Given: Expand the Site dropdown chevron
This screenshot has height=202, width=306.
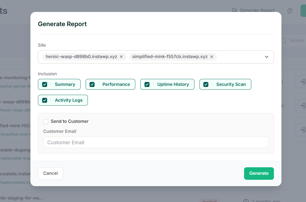Looking at the screenshot, I should [266, 57].
